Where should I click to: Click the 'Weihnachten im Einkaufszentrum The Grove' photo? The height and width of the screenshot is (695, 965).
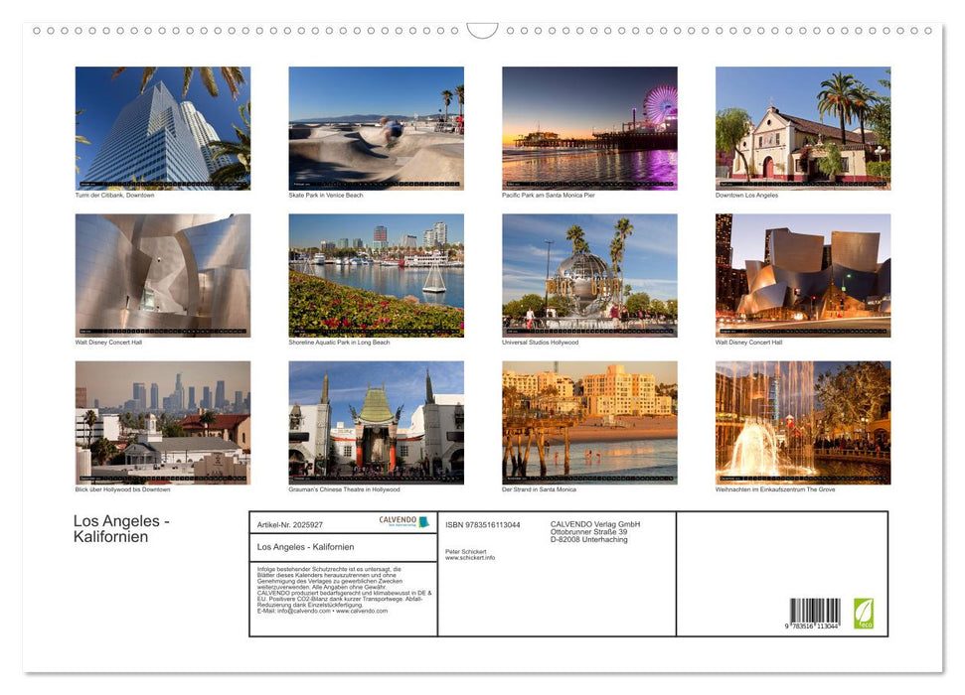pos(802,422)
